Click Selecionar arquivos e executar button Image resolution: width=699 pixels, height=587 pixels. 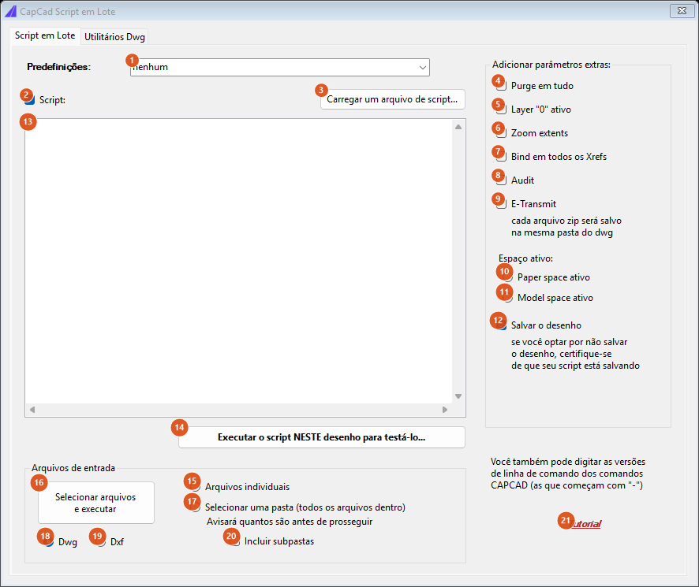click(x=95, y=503)
